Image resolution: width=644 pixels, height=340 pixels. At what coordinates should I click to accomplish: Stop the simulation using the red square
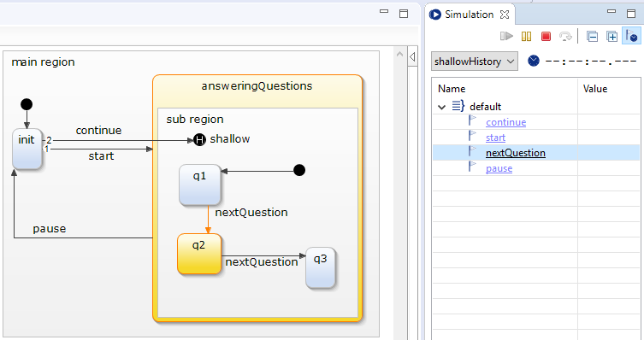click(x=546, y=37)
